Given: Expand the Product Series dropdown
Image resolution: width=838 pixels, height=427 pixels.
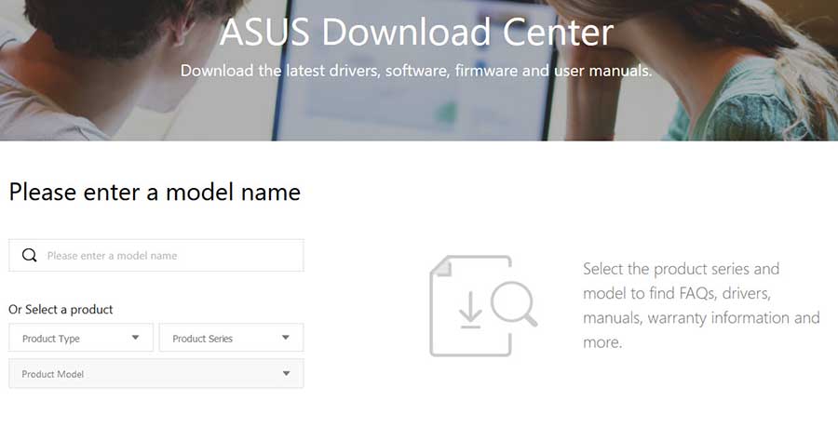Looking at the screenshot, I should pyautogui.click(x=232, y=338).
